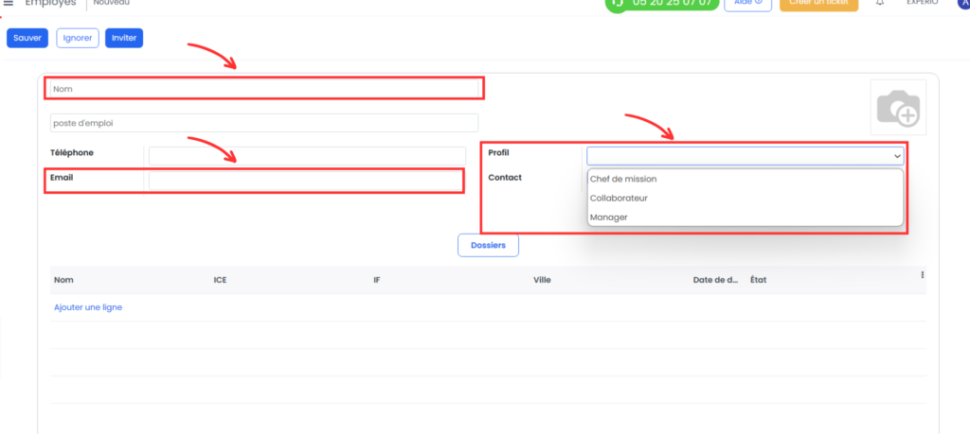970x434 pixels.
Task: Open the hamburger menu icon
Action: tap(8, 3)
